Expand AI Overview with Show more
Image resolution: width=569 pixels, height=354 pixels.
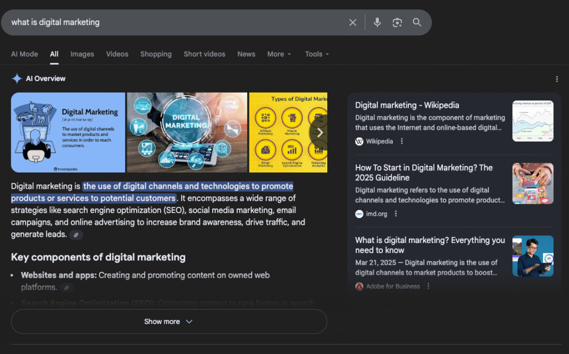tap(169, 322)
